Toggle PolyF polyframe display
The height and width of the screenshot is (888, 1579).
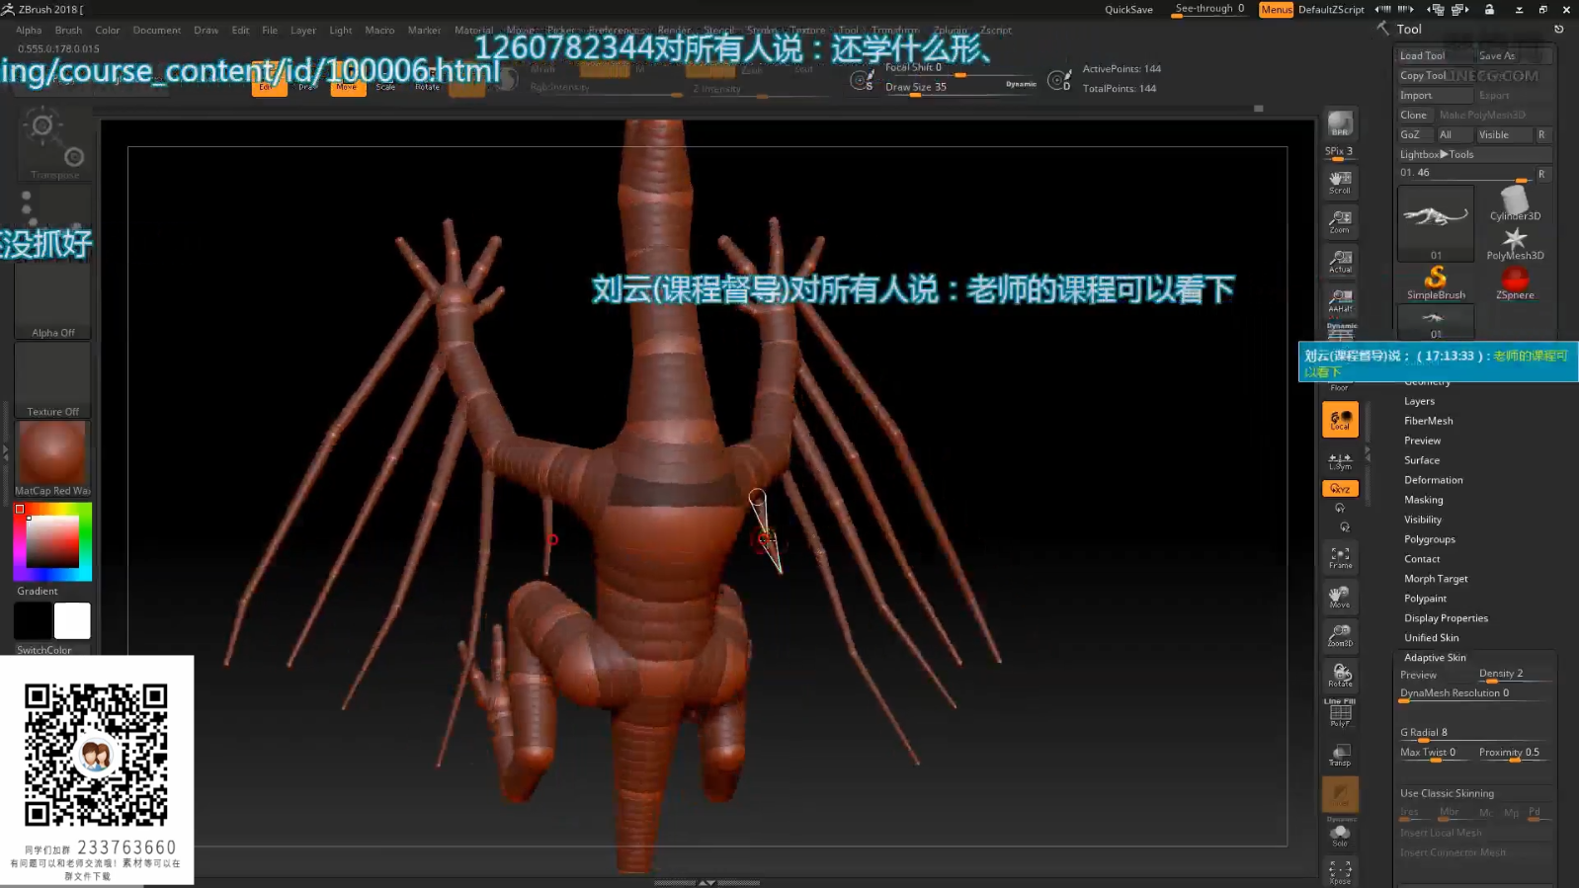(1340, 715)
